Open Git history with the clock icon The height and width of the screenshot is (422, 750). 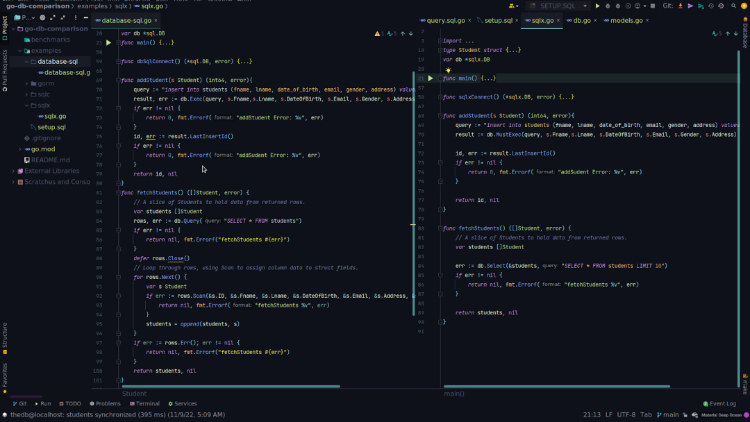[x=710, y=6]
